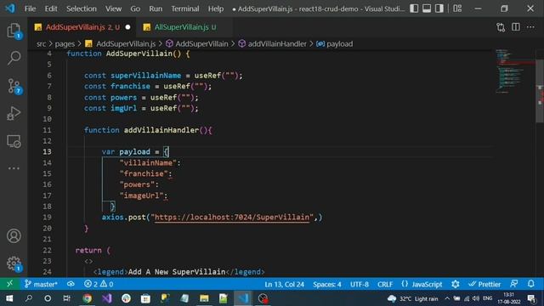Open the Terminal menu
Screen dimensions: 544x306
(x=185, y=8)
